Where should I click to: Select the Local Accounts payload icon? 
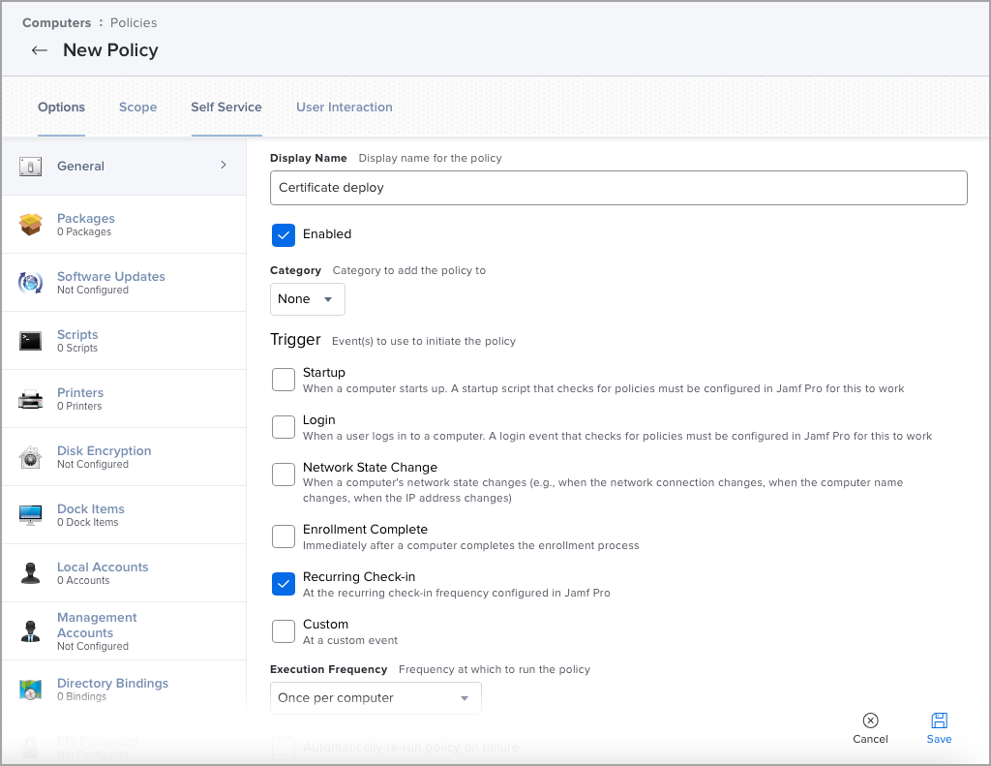(x=32, y=572)
